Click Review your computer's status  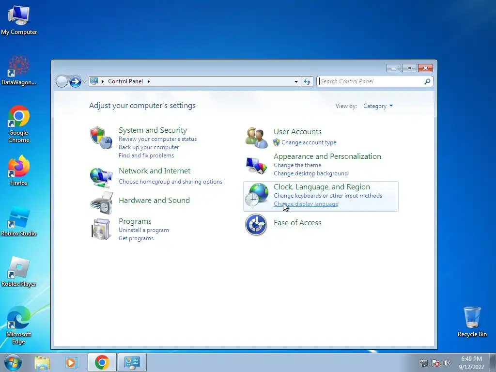157,139
